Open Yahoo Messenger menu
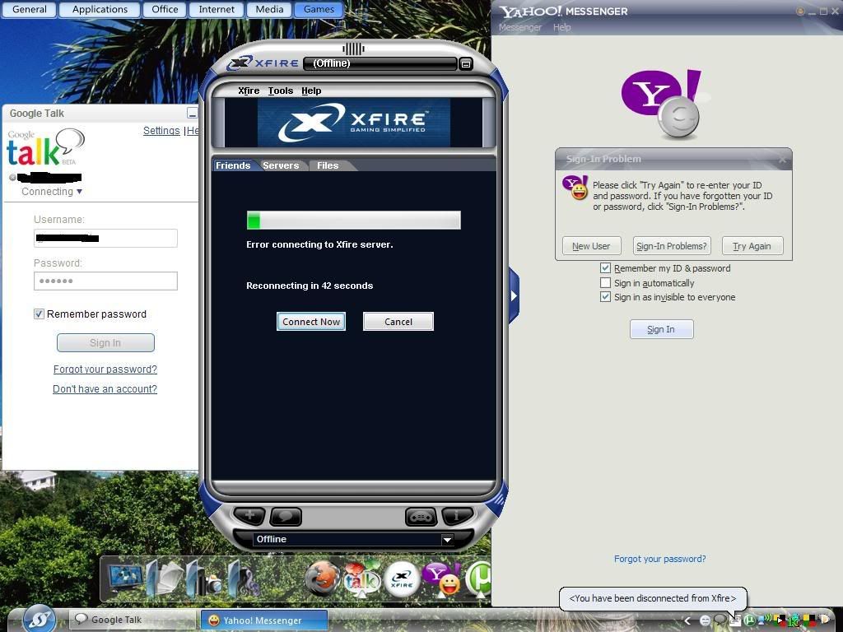 coord(520,27)
